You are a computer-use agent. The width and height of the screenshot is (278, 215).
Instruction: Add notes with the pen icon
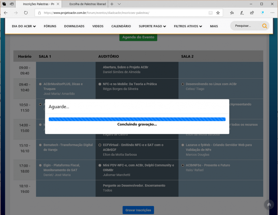pos(242,13)
